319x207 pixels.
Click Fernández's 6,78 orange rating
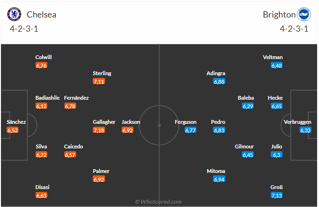(70, 106)
